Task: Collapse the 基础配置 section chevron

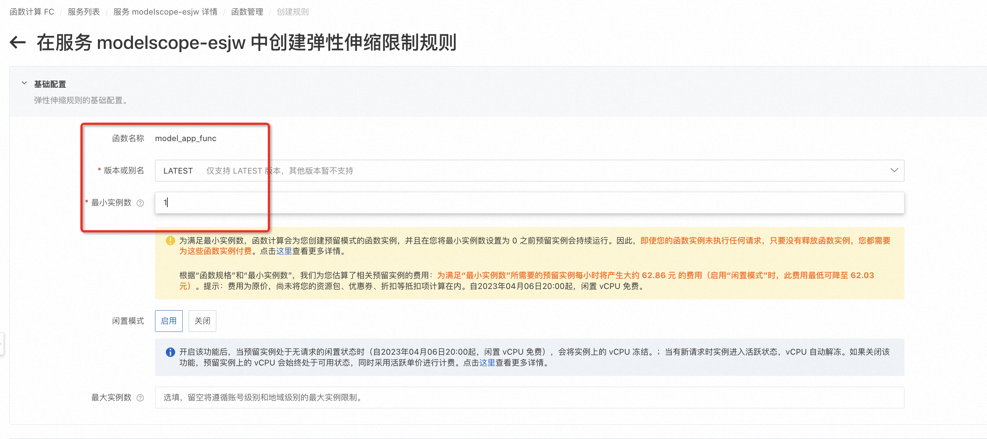Action: [x=24, y=83]
